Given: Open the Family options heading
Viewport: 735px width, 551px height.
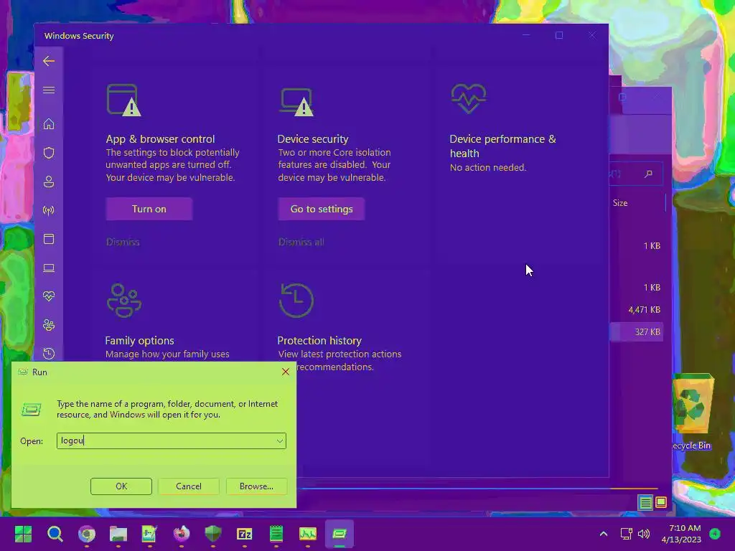Looking at the screenshot, I should (140, 341).
